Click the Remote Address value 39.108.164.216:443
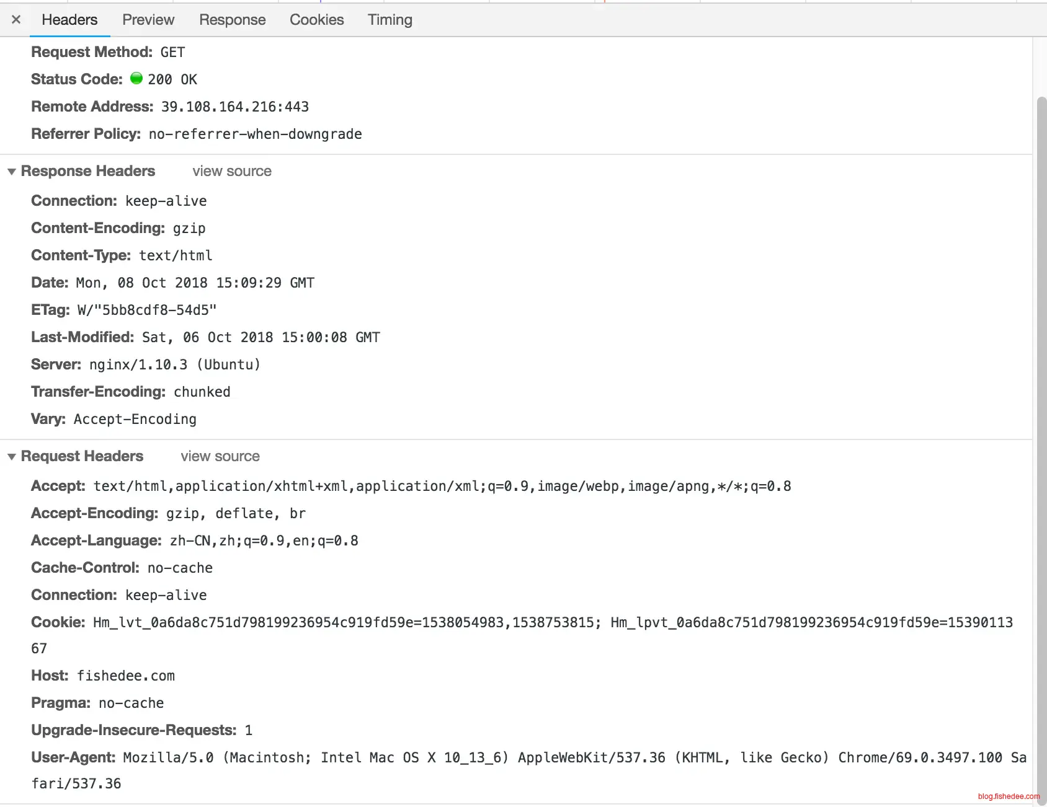This screenshot has height=807, width=1047. [234, 107]
